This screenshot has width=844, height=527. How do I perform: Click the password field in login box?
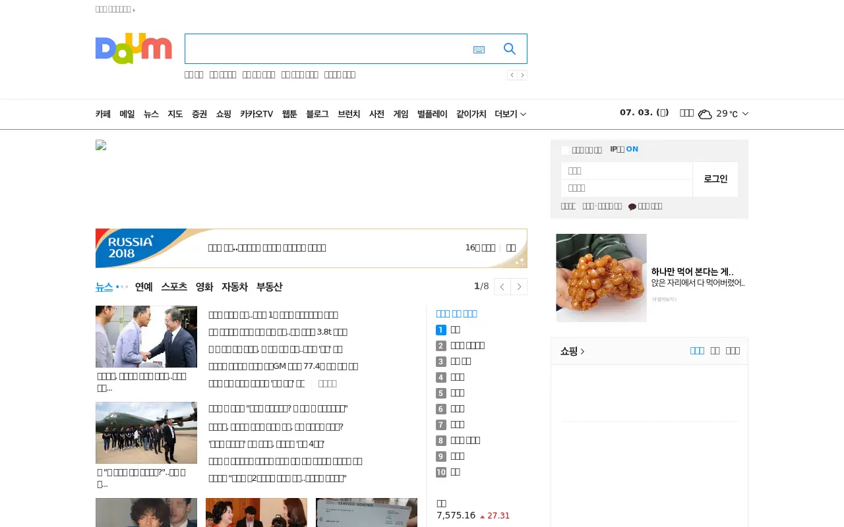coord(626,188)
